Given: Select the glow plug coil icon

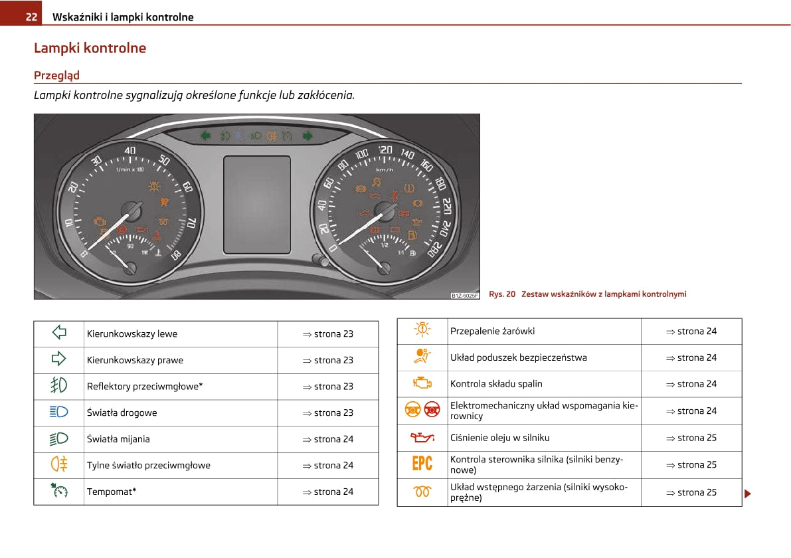Looking at the screenshot, I should tap(422, 492).
